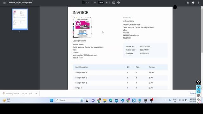The image size is (203, 114).
Task: Open the ENG IN language switcher
Action: [x=175, y=100]
